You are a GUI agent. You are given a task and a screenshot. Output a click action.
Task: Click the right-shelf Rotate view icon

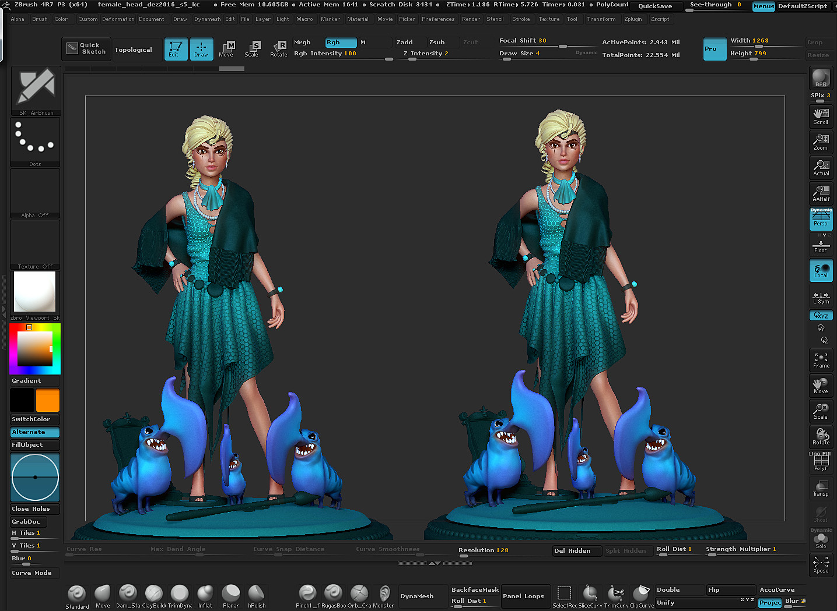(821, 437)
